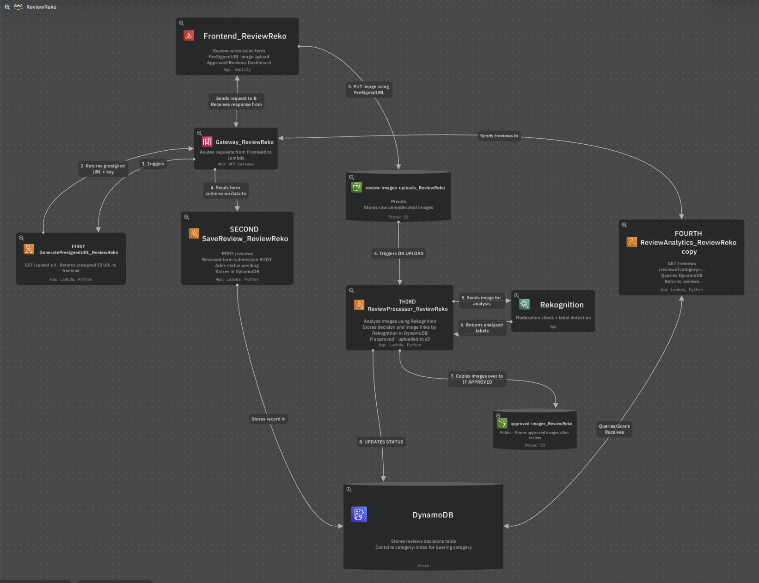759x583 pixels.
Task: Click the 'App: API Gateway' text on Gateway node
Action: point(236,164)
